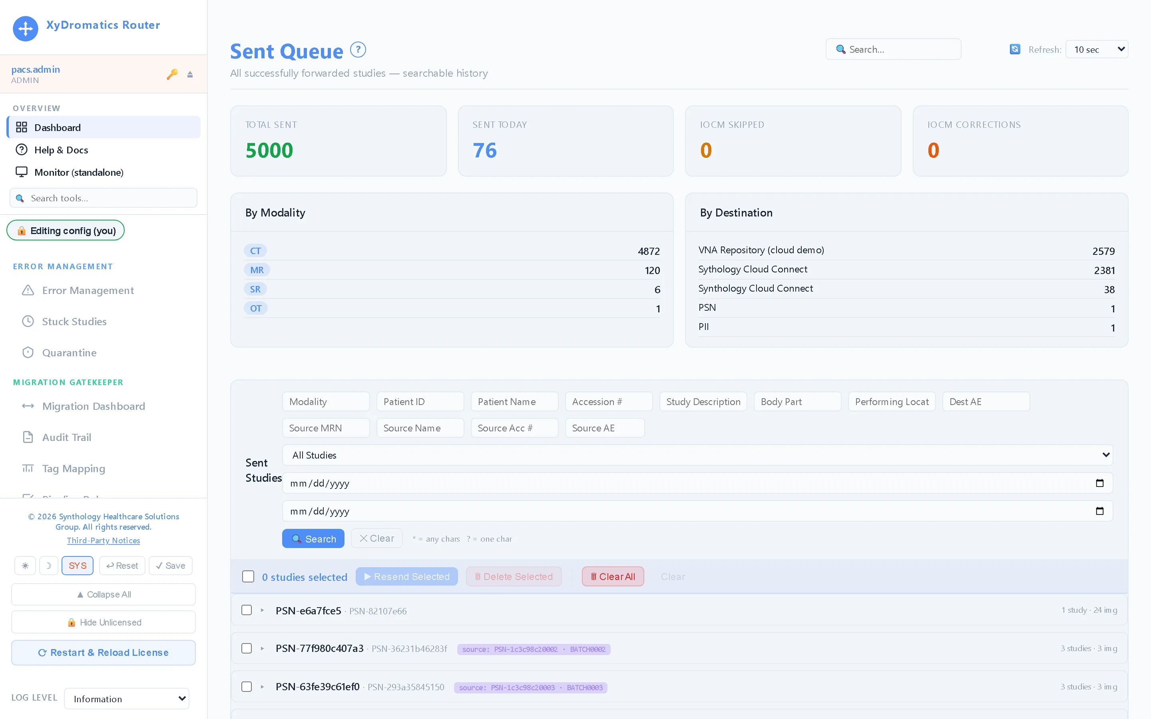Expand the PSN-77f980c407a3 row

(262, 648)
